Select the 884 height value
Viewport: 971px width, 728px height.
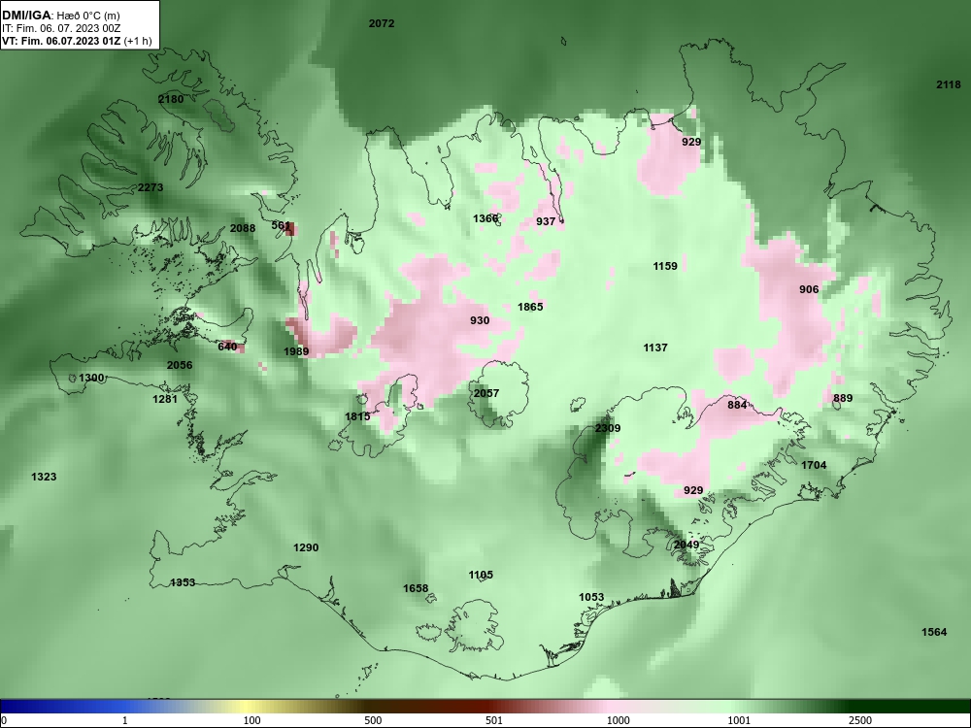point(737,405)
